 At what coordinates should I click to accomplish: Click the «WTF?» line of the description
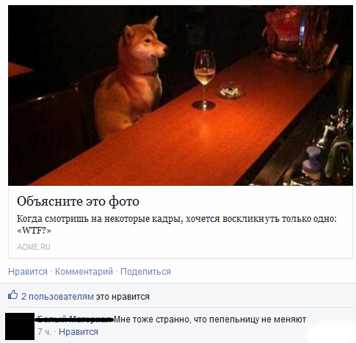[x=34, y=231]
